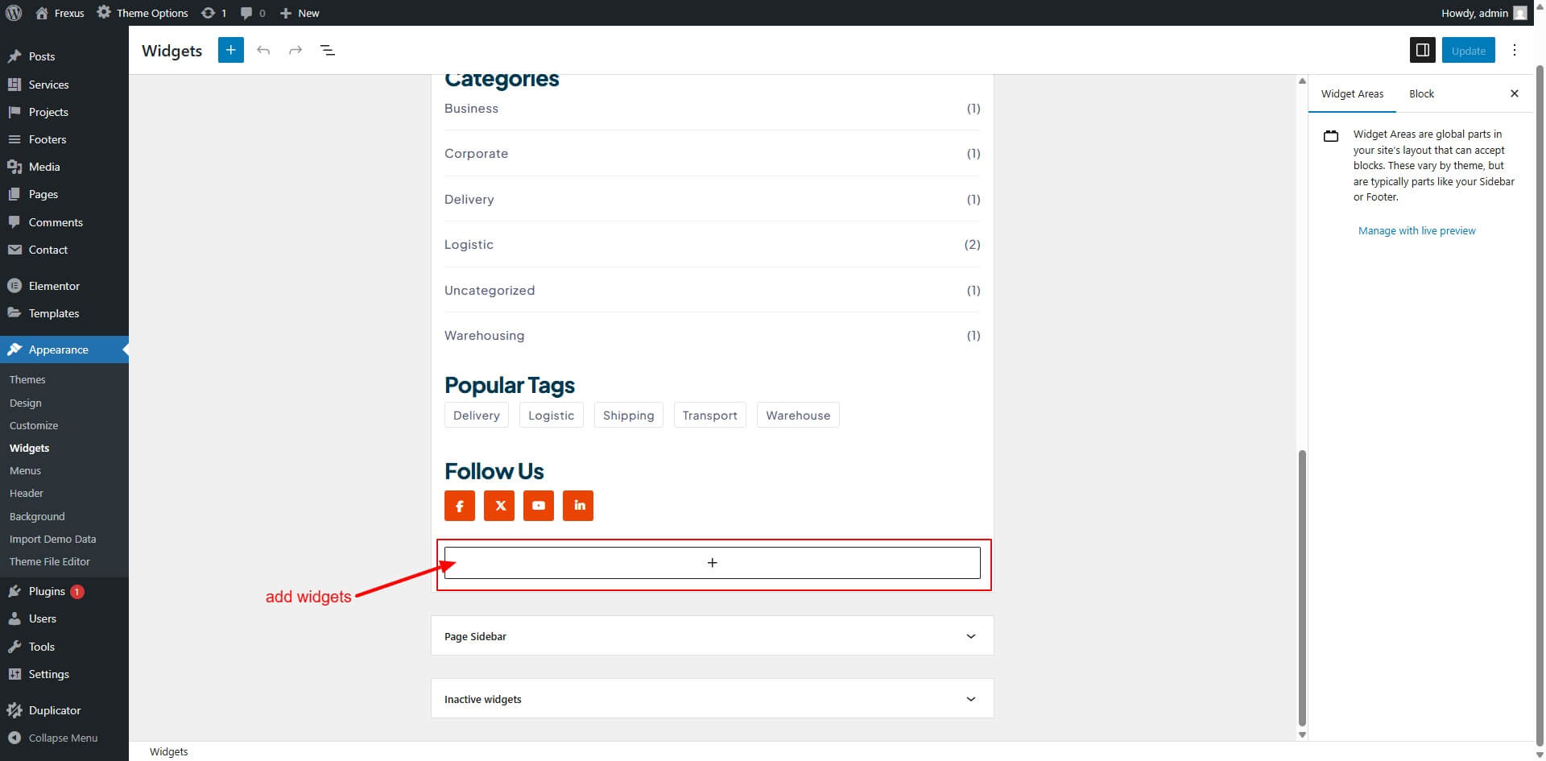Click the Facebook social icon
Viewport: 1546px width, 761px height.
460,506
